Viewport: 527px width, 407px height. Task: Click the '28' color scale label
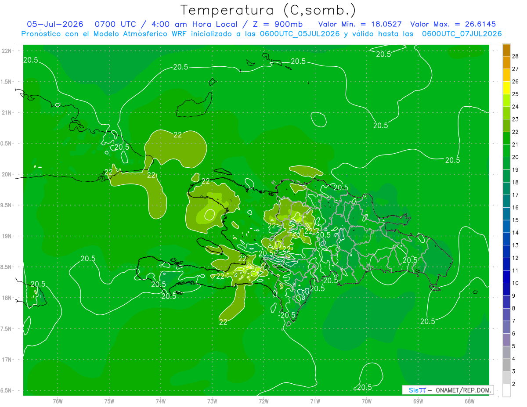516,56
